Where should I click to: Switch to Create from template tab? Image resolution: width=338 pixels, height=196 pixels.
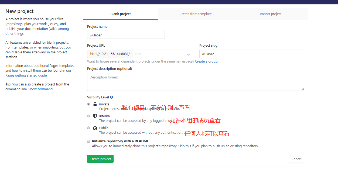tap(196, 14)
